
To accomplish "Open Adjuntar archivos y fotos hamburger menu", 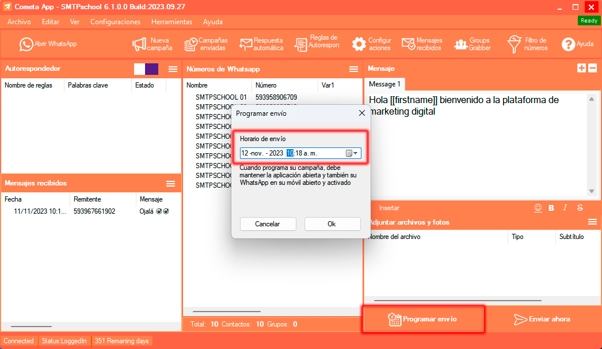I will [x=592, y=222].
